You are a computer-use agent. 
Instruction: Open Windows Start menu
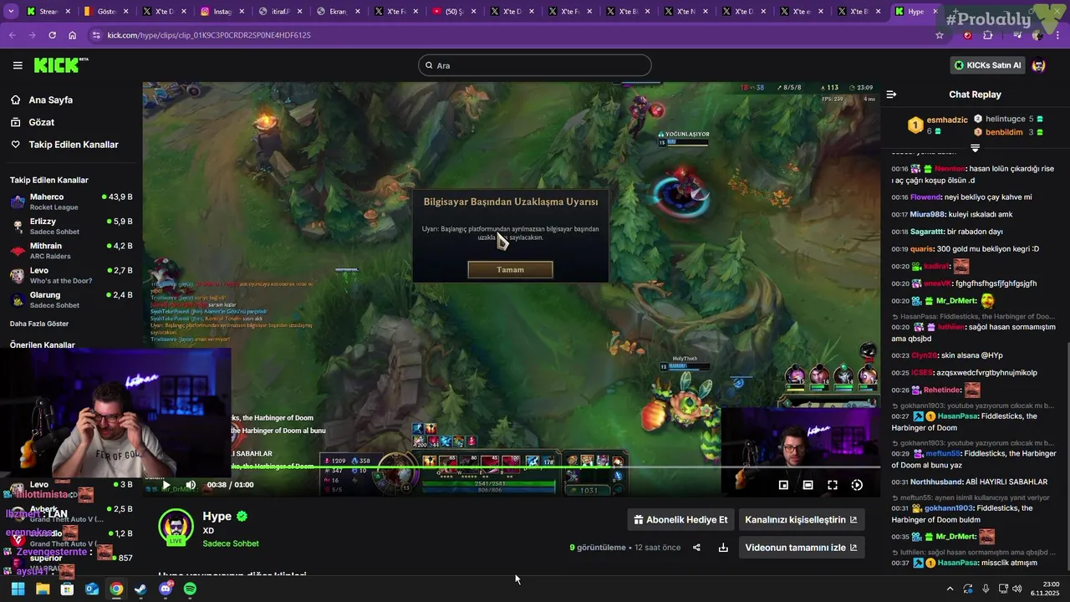pos(18,589)
